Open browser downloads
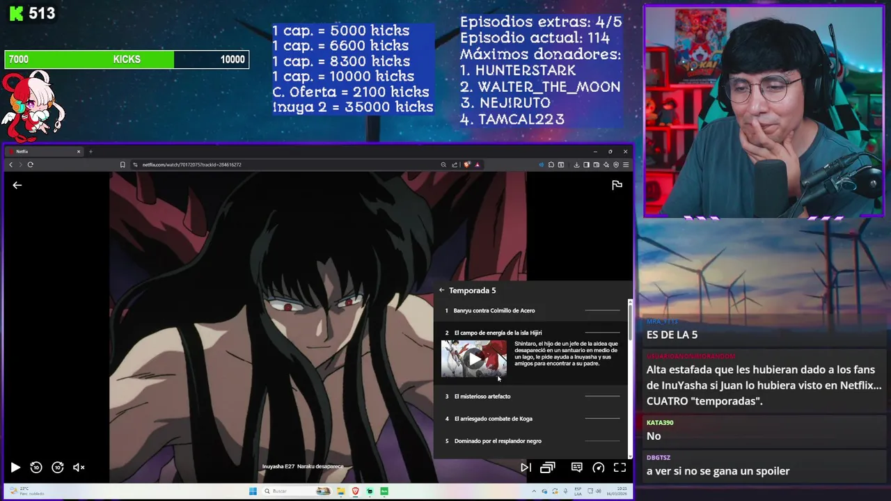This screenshot has height=501, width=891. coord(576,165)
